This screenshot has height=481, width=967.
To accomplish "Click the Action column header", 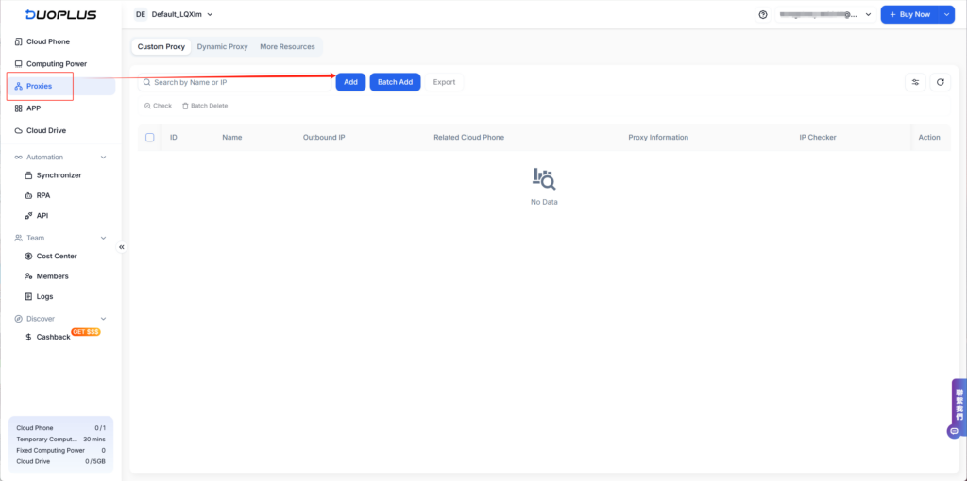I will point(929,138).
